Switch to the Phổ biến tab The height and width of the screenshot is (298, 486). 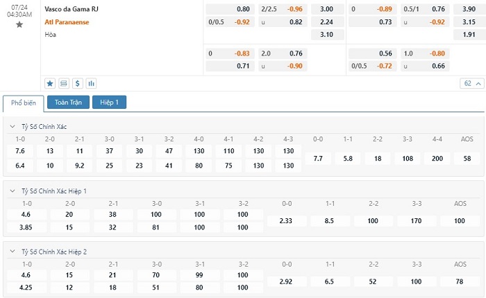(24, 103)
